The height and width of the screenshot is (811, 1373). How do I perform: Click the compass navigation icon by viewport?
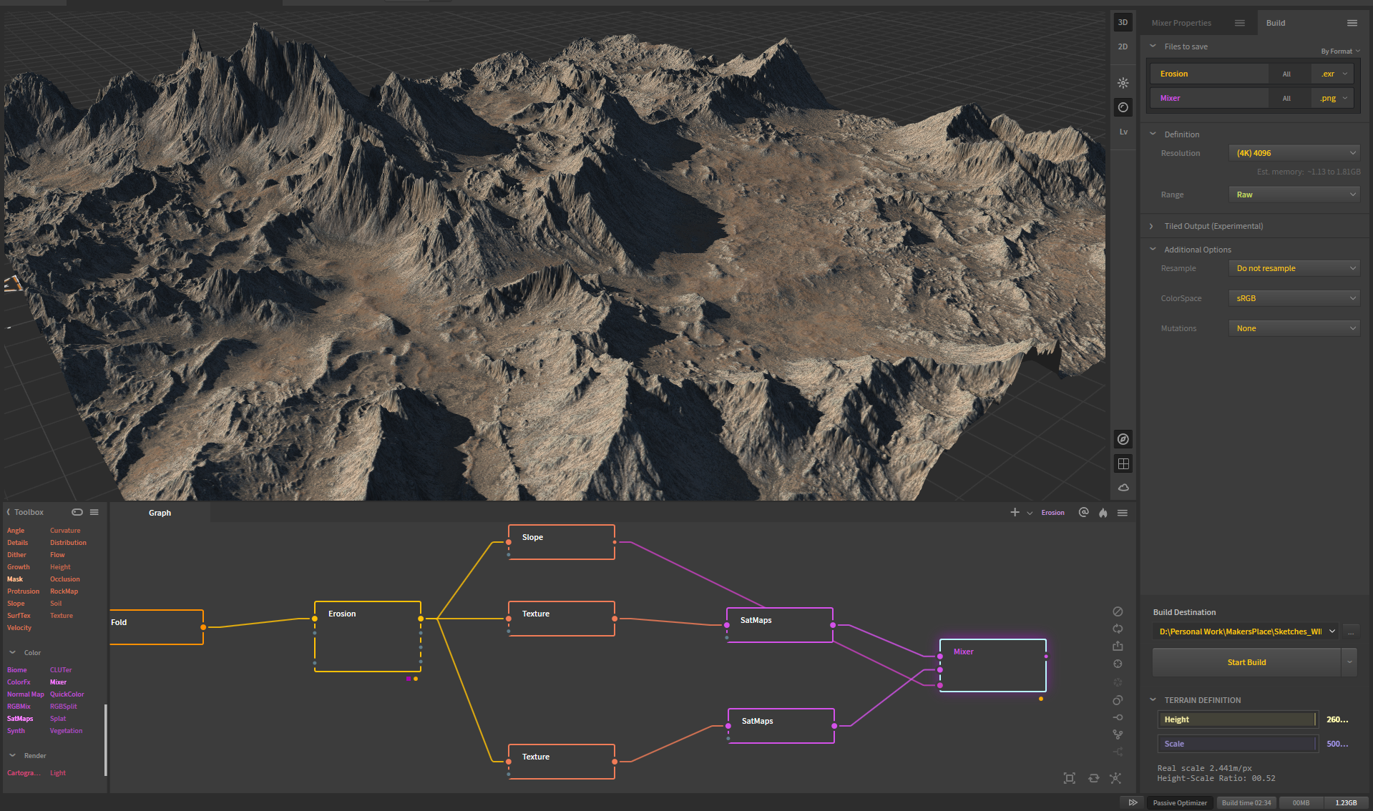1123,439
